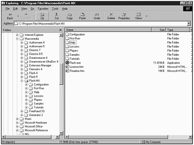Expand the FreeHand 10 tree node
This screenshot has width=194, height=145.
pos(22,111)
